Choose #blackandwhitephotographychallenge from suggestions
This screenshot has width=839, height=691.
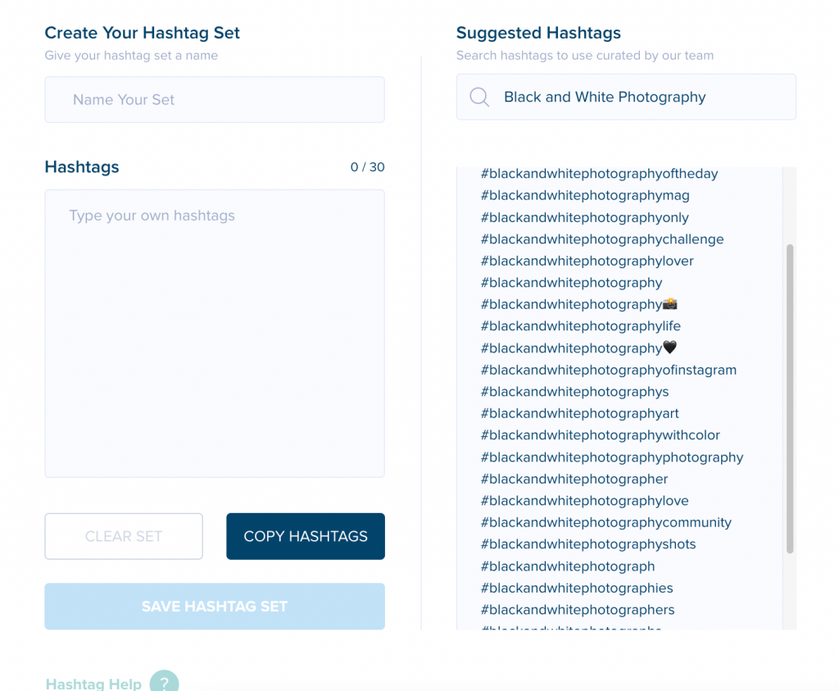602,239
